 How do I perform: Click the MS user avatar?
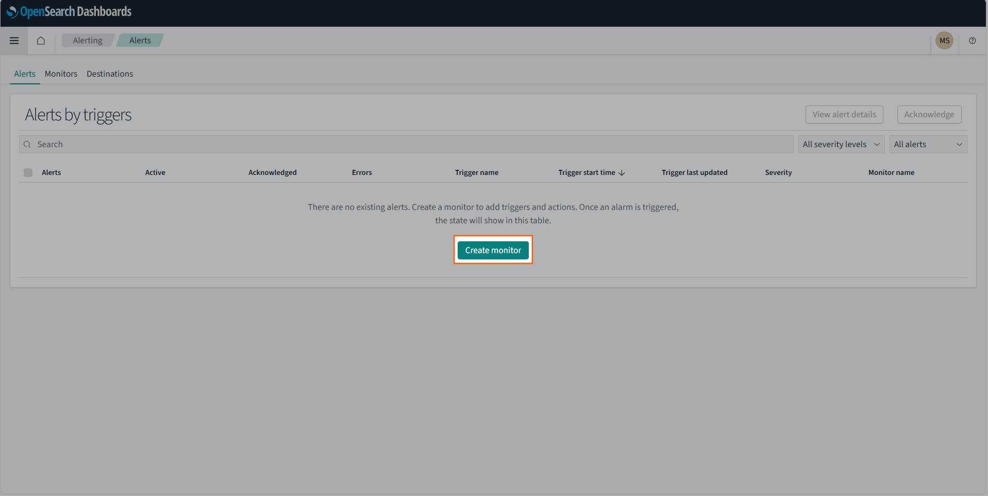(944, 41)
